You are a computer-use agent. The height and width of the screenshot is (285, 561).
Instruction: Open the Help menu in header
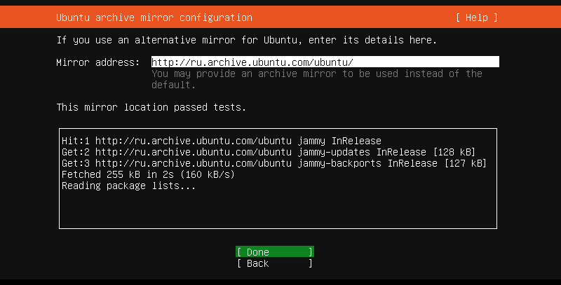[476, 17]
